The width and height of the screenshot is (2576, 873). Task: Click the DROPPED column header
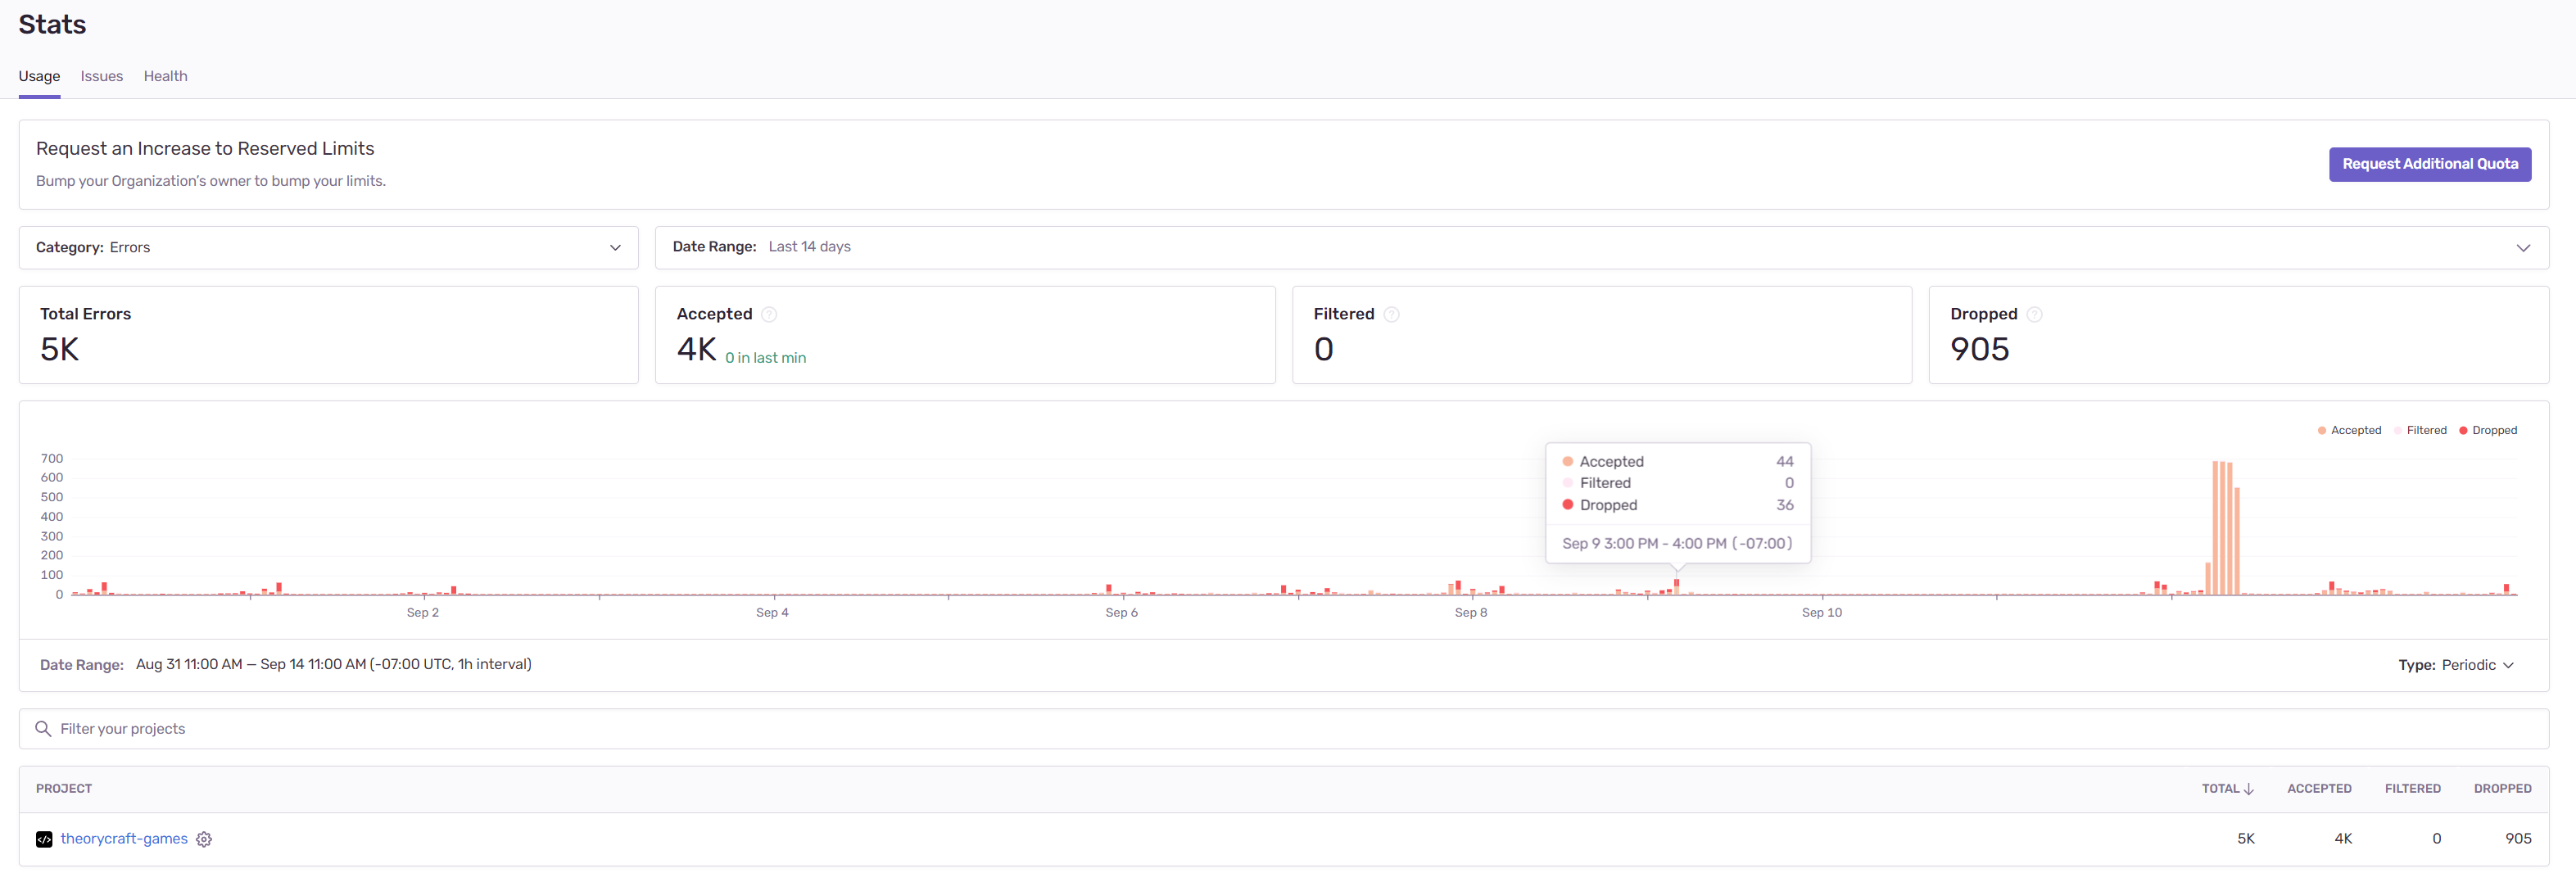point(2502,789)
